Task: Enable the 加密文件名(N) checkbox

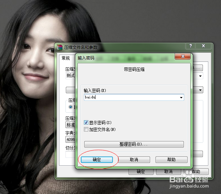Action: pos(86,129)
